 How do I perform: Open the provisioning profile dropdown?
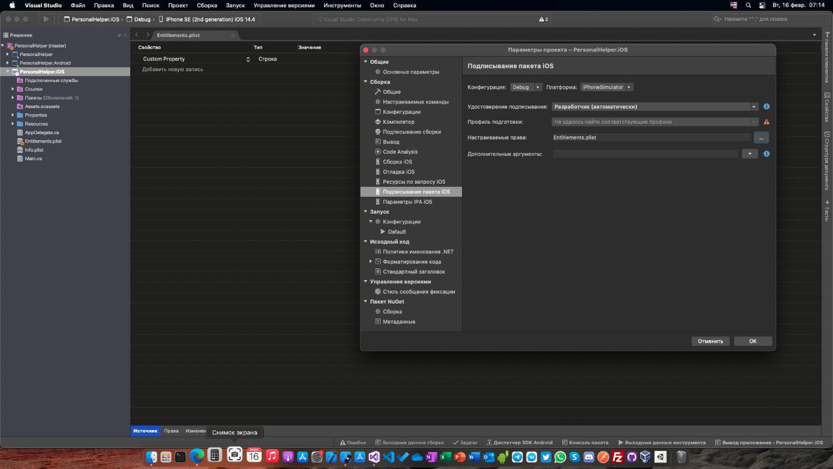[x=655, y=122]
